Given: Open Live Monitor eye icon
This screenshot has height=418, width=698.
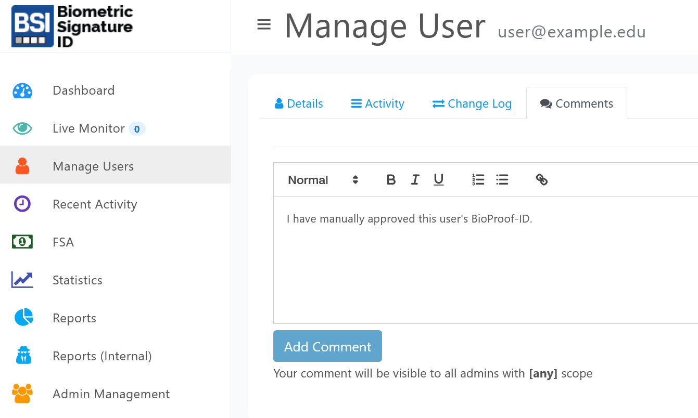Looking at the screenshot, I should 22,128.
